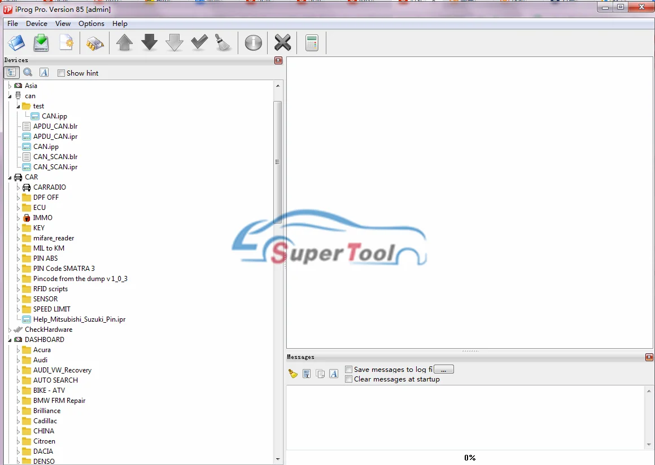The image size is (655, 465).
Task: Select the MIL to KM folder
Action: pyautogui.click(x=49, y=248)
